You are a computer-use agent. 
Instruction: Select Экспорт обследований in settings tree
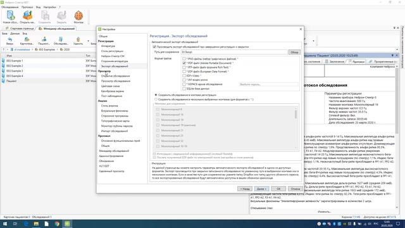point(115,66)
